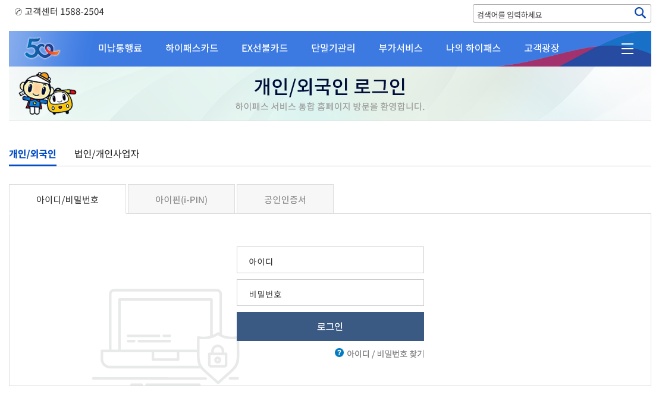Open the 하이패스카드 menu
This screenshot has width=659, height=398.
(x=192, y=48)
